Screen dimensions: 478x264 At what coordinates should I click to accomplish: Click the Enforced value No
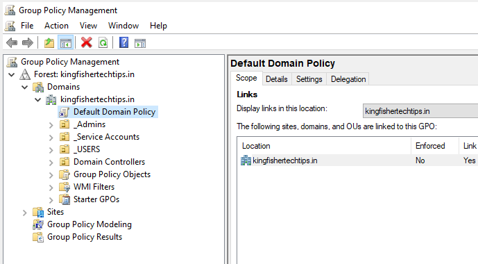click(420, 160)
